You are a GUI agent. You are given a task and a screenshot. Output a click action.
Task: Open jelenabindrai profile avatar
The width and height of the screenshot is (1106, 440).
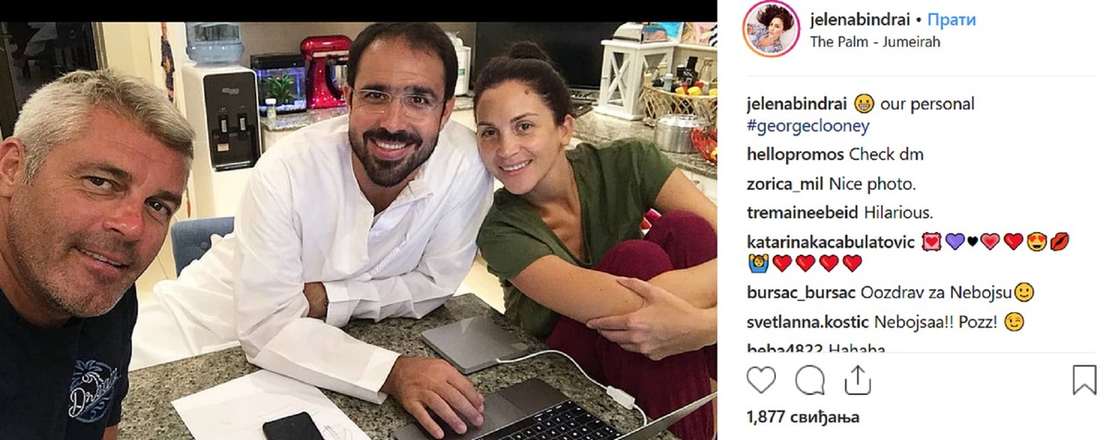(771, 29)
